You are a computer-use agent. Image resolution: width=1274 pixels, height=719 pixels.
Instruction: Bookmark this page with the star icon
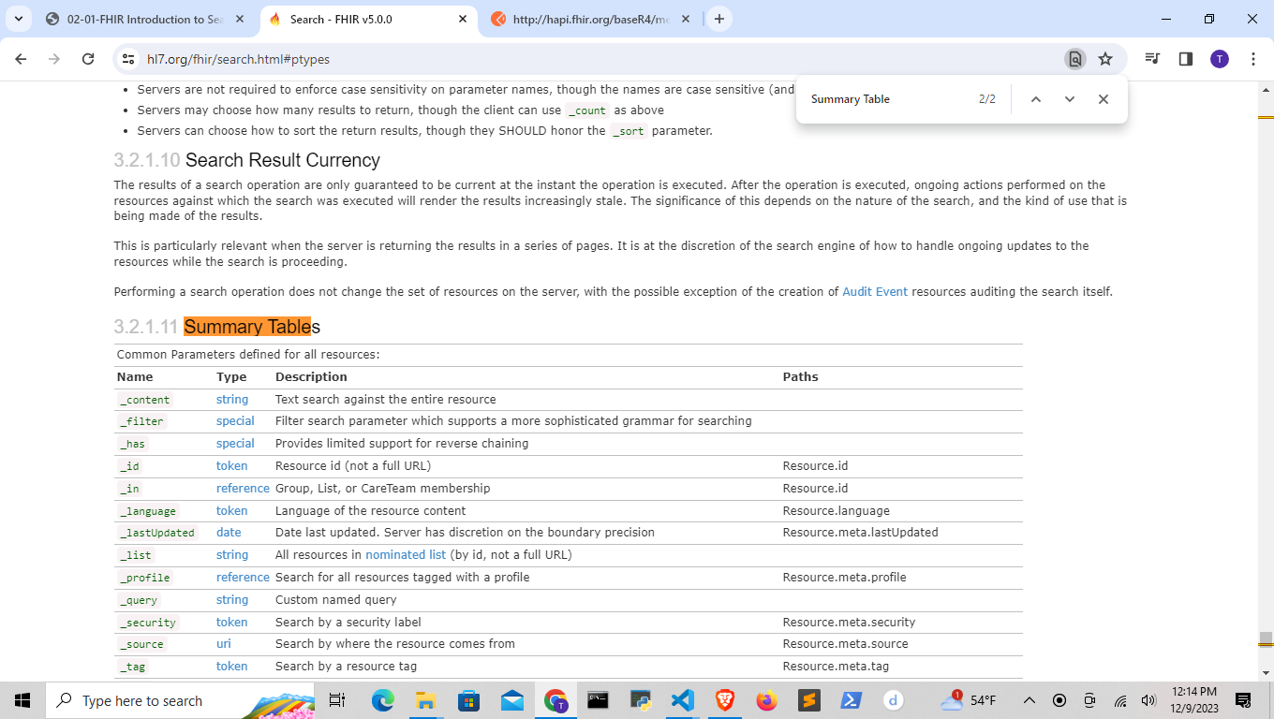coord(1105,59)
